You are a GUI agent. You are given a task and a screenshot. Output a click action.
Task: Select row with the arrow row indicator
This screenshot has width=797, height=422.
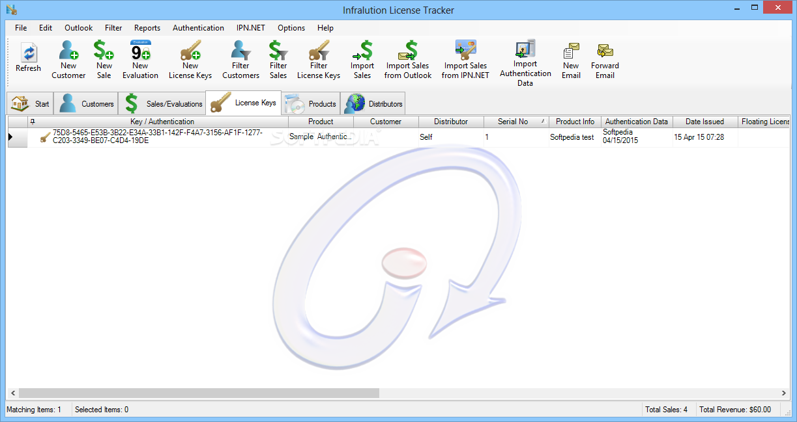point(17,137)
